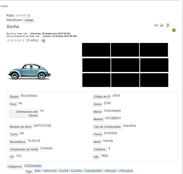Rate five stars beside (0 votos)
Screen dimensions: 183x174
tap(23, 40)
